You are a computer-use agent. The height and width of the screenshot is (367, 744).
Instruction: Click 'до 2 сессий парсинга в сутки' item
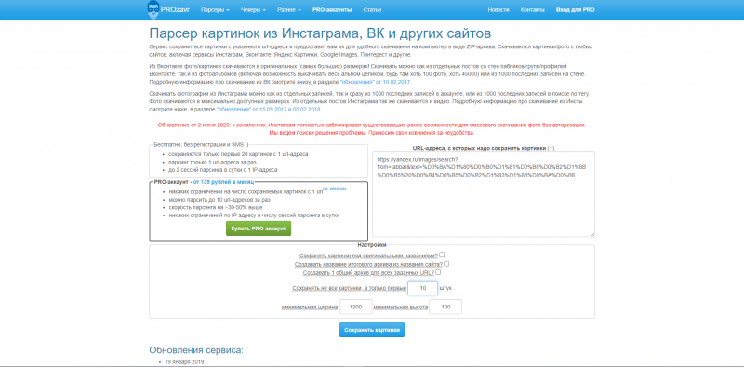pyautogui.click(x=223, y=170)
